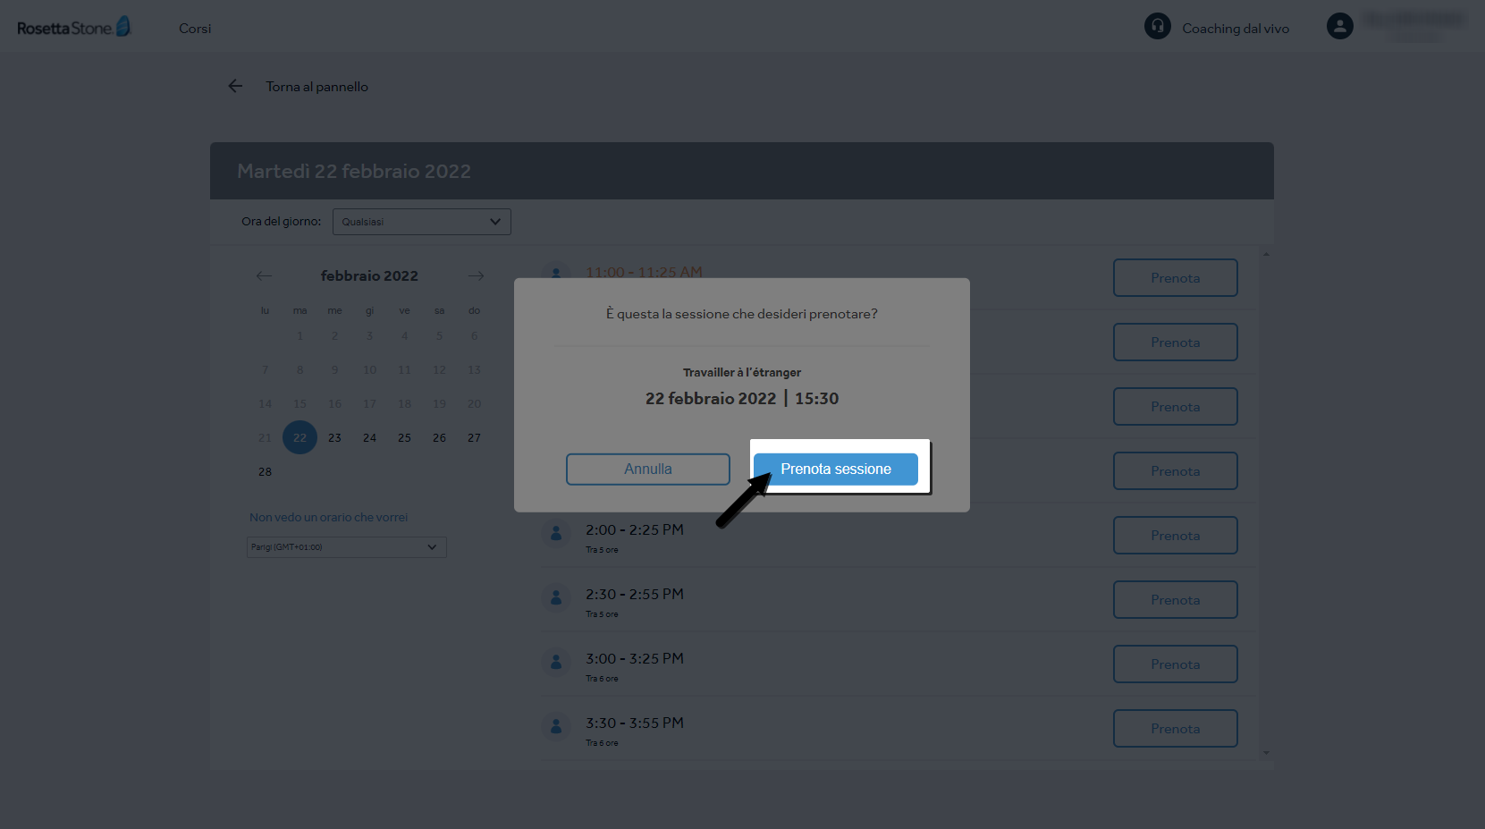Click the Torna al pannello link
Screen dimensions: 1485x829
(x=316, y=87)
